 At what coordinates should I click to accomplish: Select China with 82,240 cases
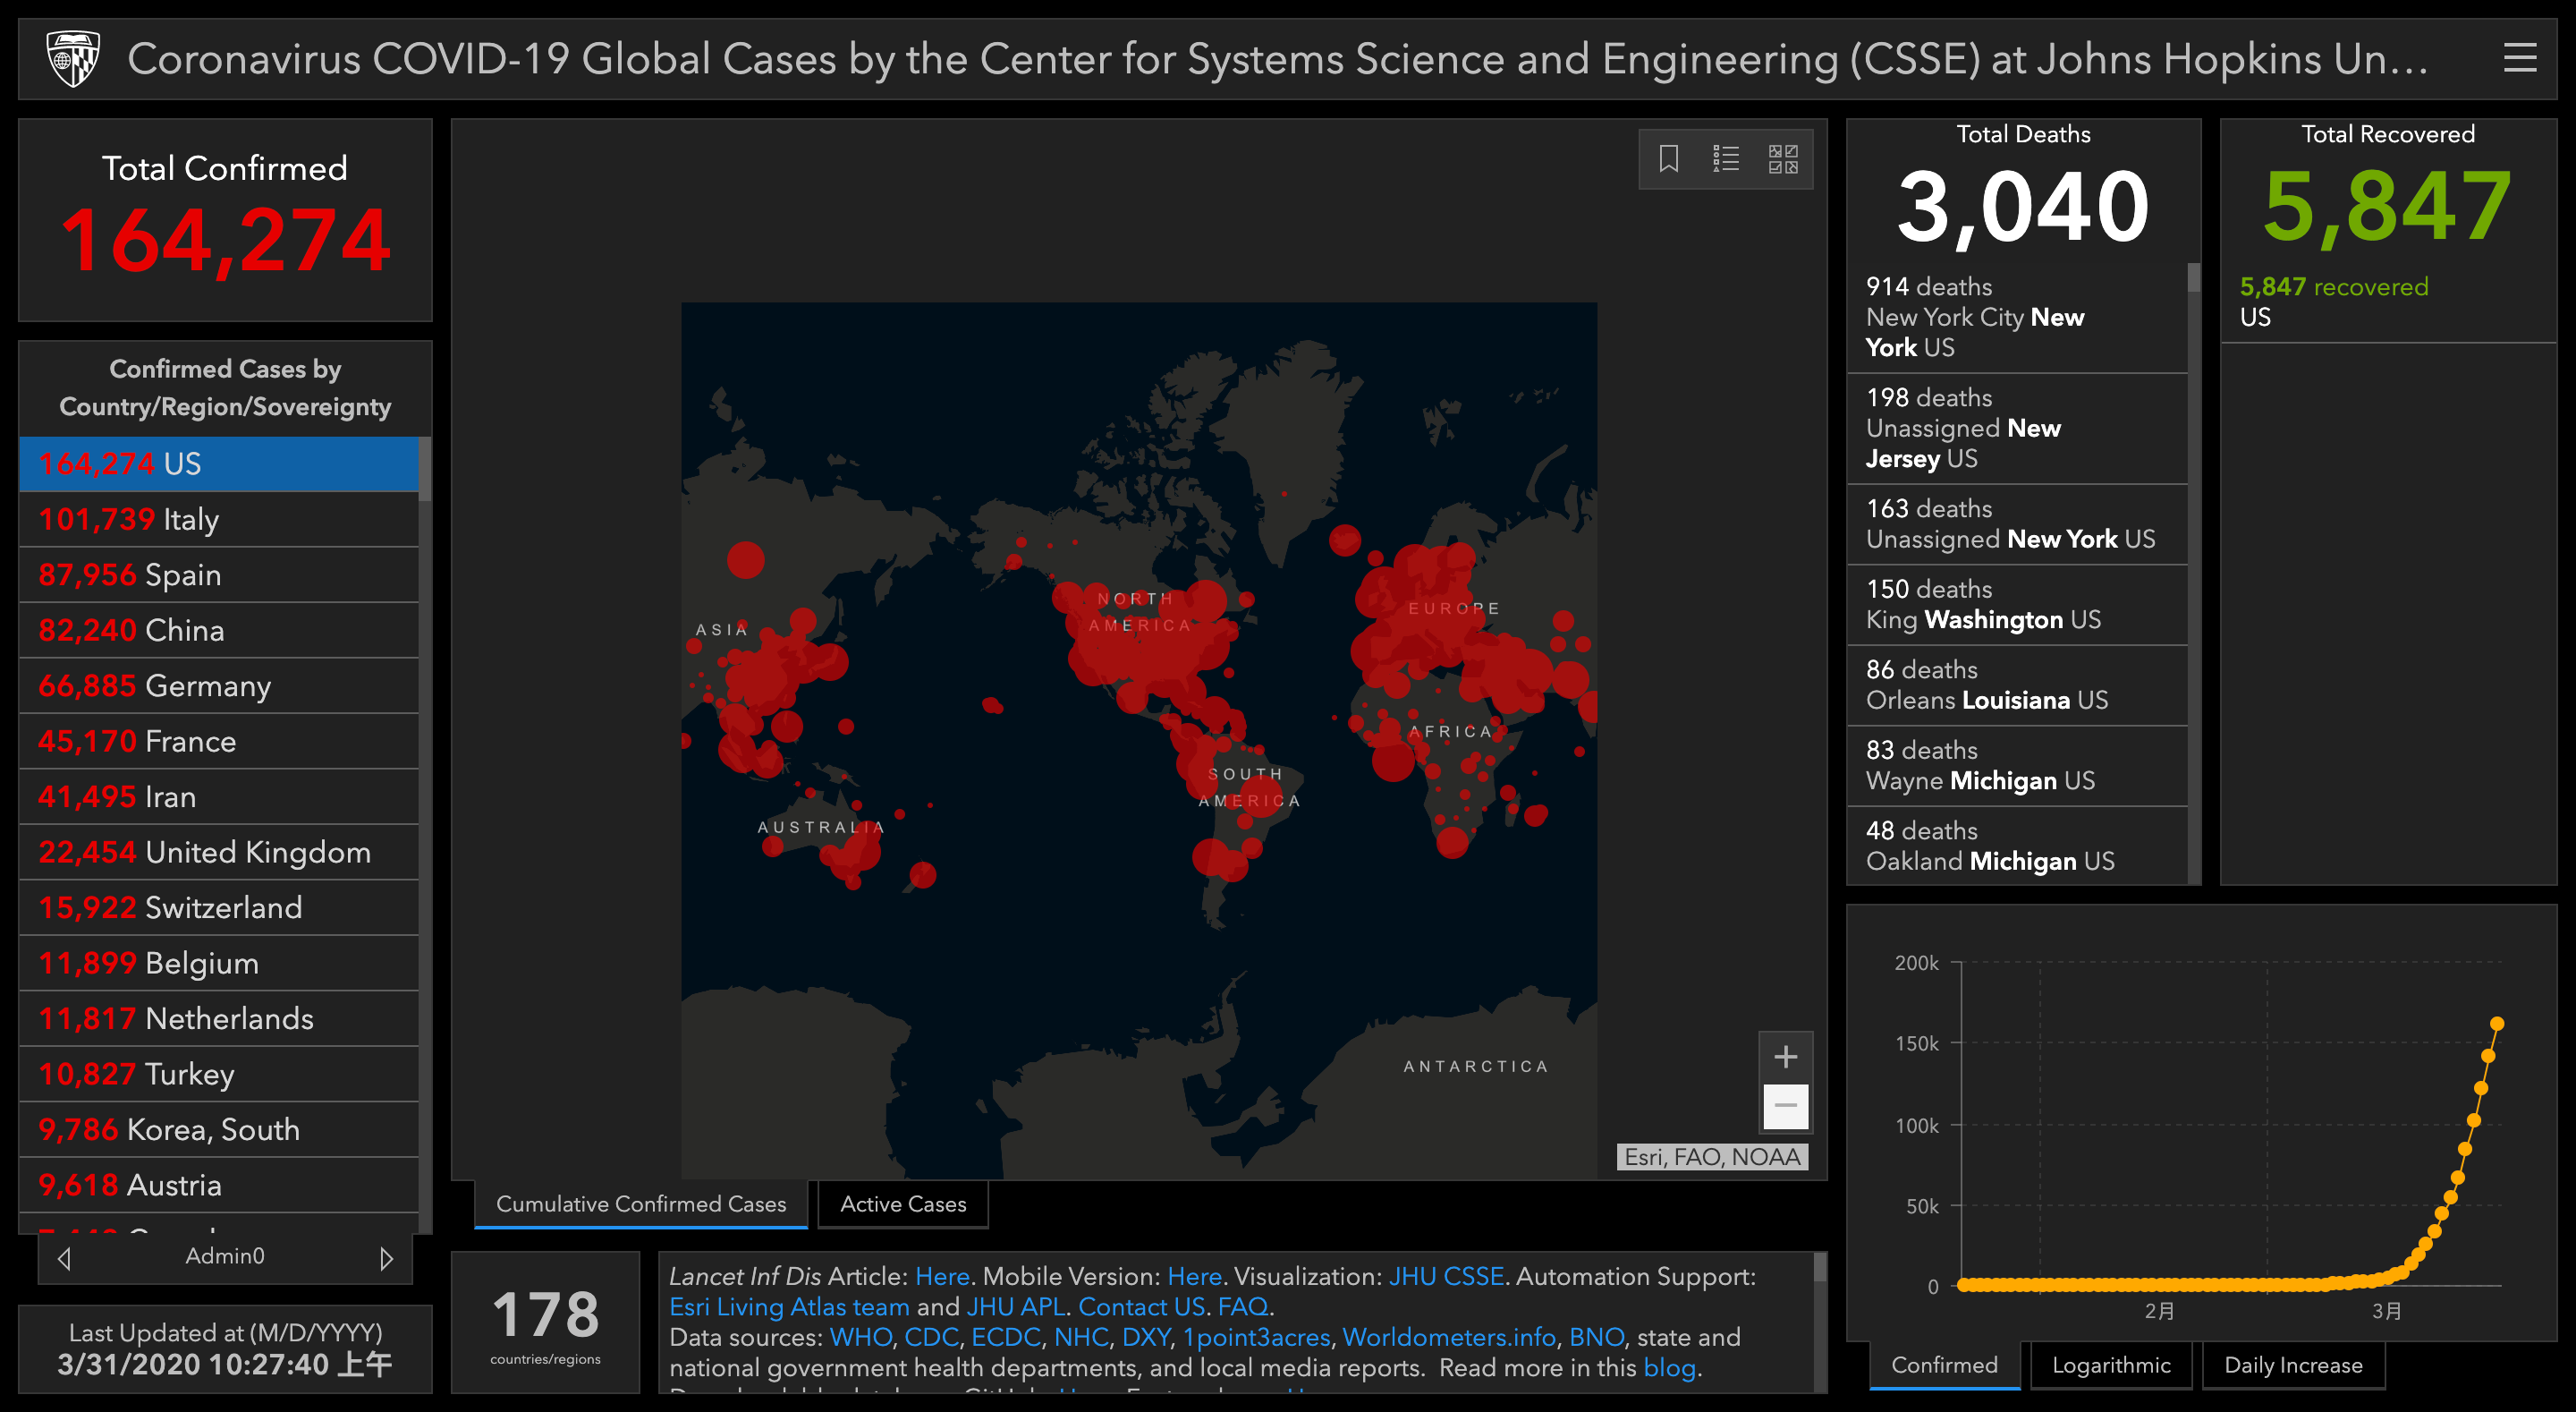tap(219, 629)
